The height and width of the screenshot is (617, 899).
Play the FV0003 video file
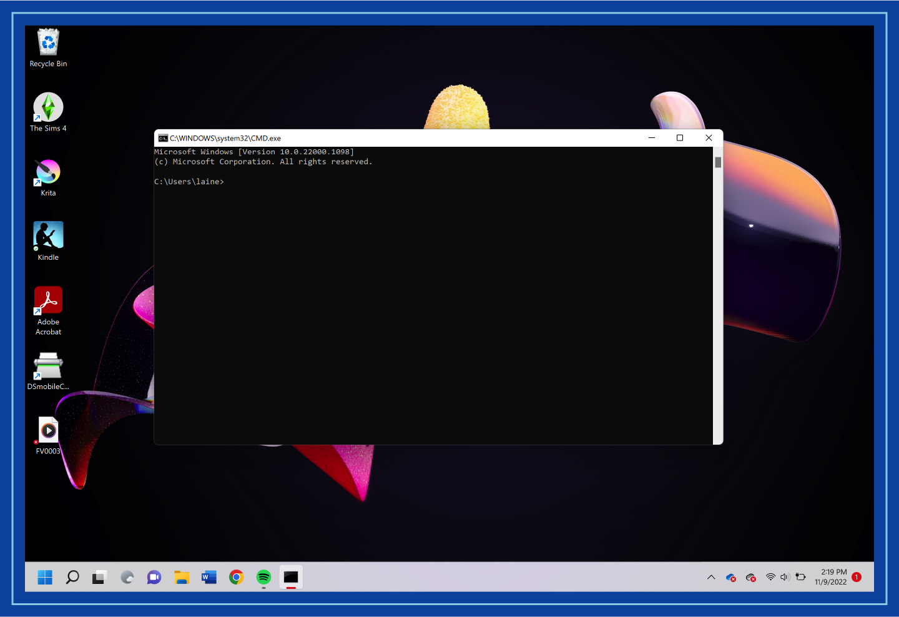tap(47, 430)
